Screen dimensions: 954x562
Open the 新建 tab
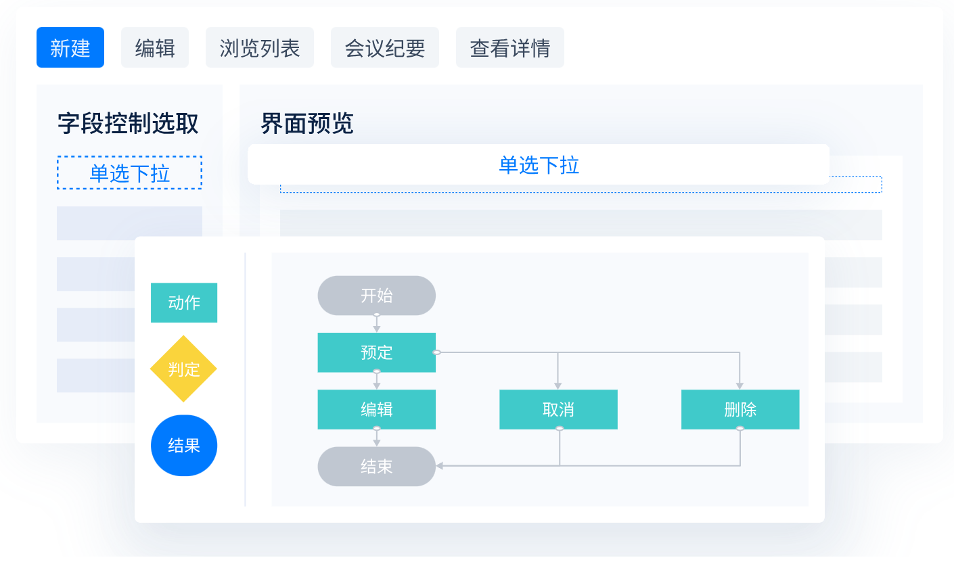click(x=70, y=48)
